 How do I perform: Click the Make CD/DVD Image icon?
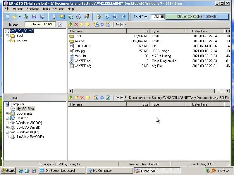54,17
